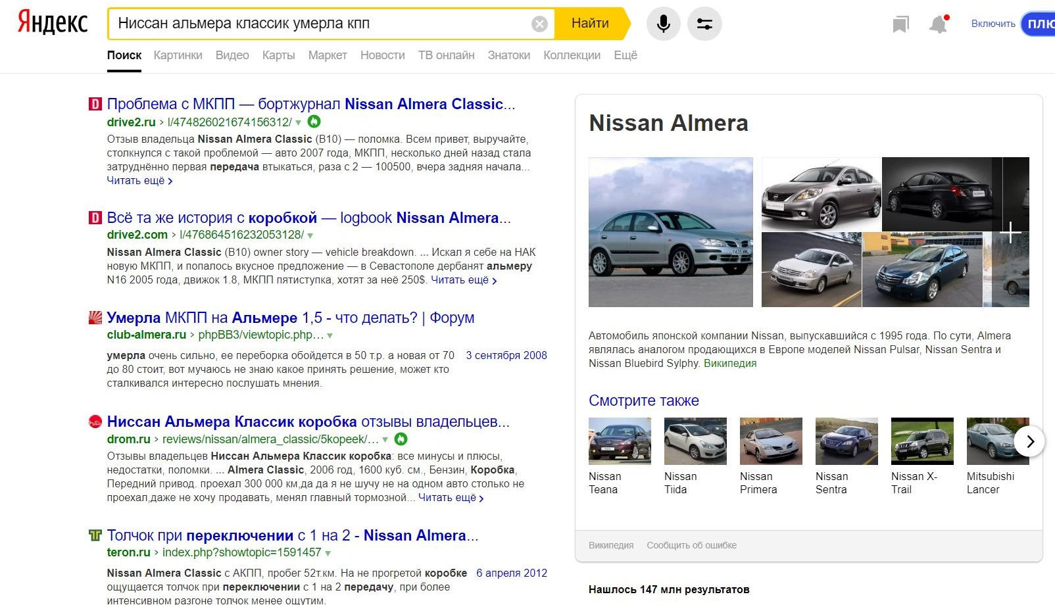Start voice search with the microphone icon
Screen dimensions: 1055x605
(x=664, y=24)
